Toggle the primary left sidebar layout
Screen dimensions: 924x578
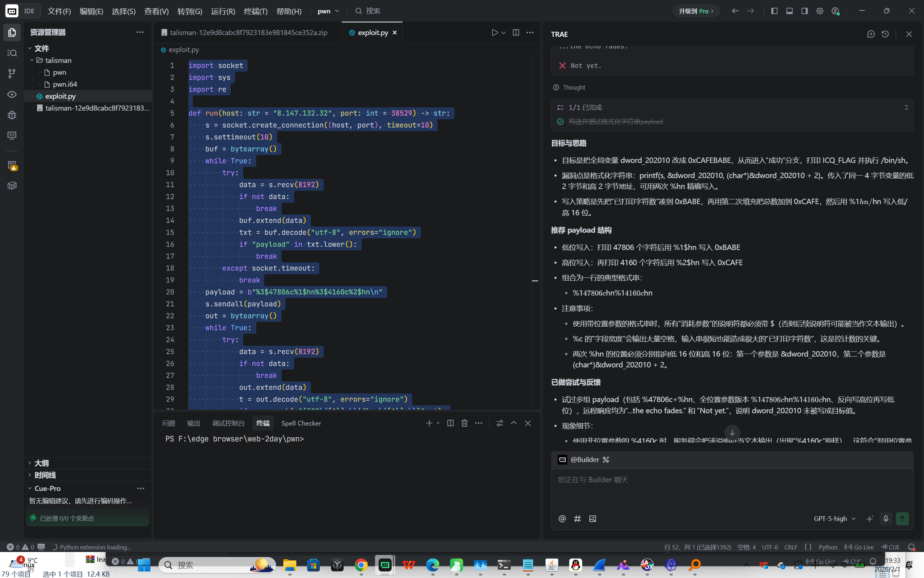pos(774,11)
